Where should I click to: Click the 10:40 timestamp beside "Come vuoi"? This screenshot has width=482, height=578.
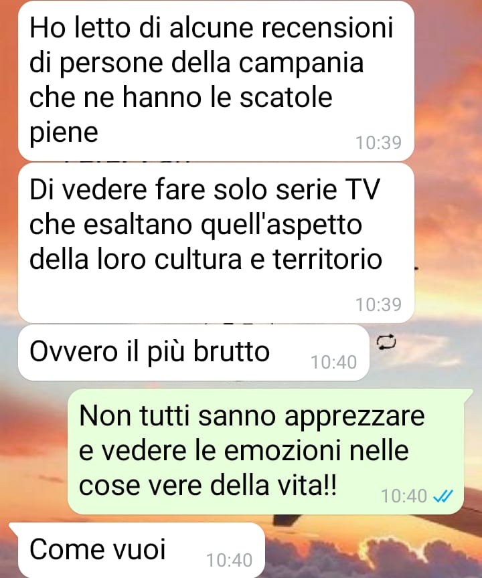click(230, 561)
